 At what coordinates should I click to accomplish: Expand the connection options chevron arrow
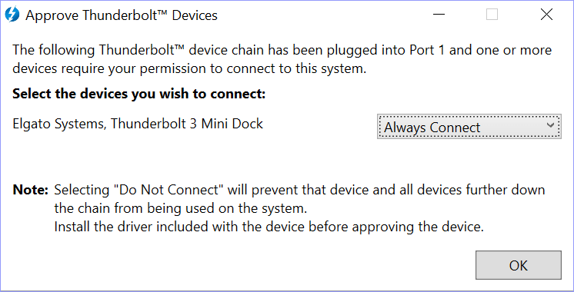click(x=550, y=125)
